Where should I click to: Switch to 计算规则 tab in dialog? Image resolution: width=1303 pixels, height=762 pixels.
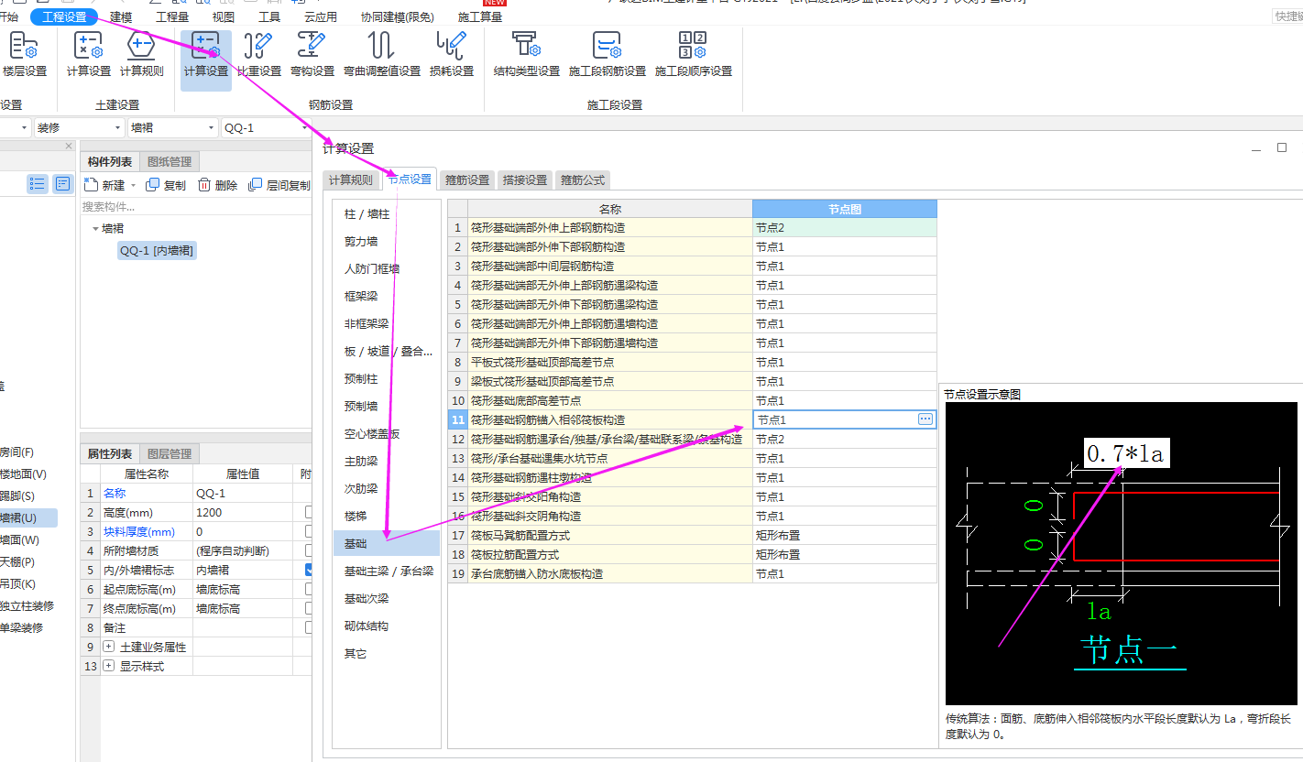click(351, 180)
